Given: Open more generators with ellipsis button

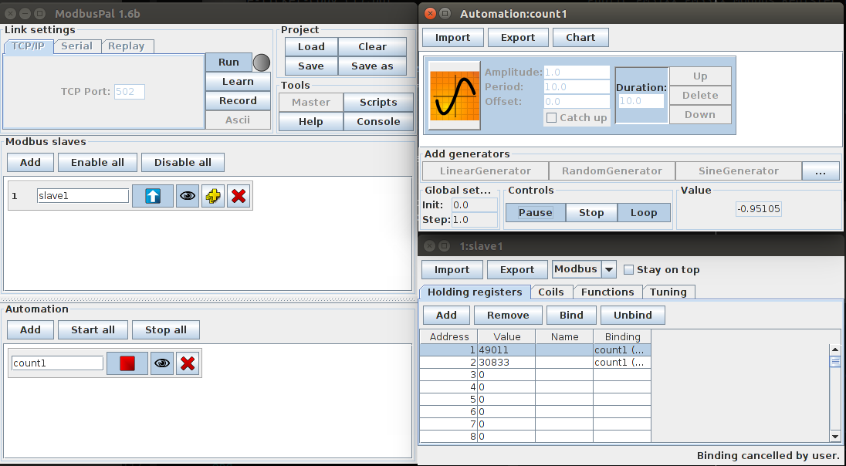Looking at the screenshot, I should pos(821,171).
